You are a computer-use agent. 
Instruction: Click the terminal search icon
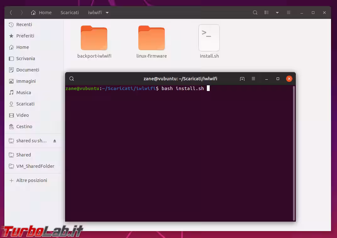(72, 79)
